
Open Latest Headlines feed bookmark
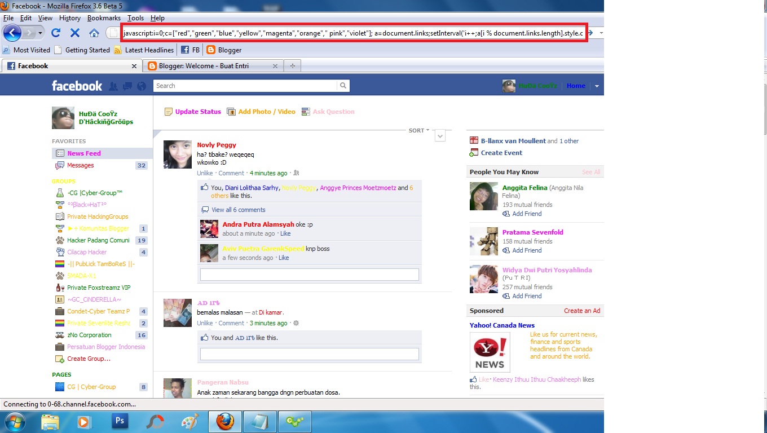(144, 50)
